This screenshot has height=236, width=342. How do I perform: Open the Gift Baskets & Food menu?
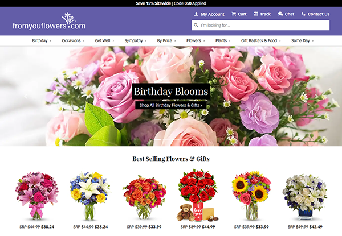259,40
